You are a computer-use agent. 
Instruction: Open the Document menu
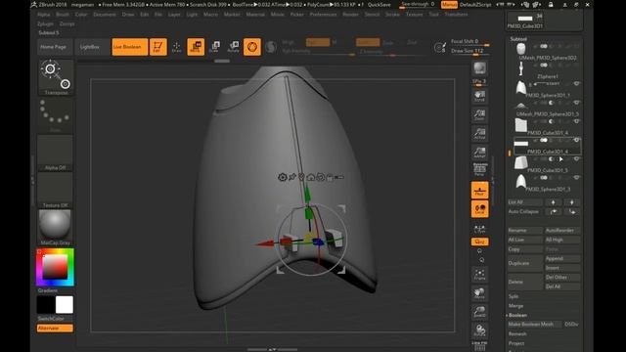tap(105, 15)
